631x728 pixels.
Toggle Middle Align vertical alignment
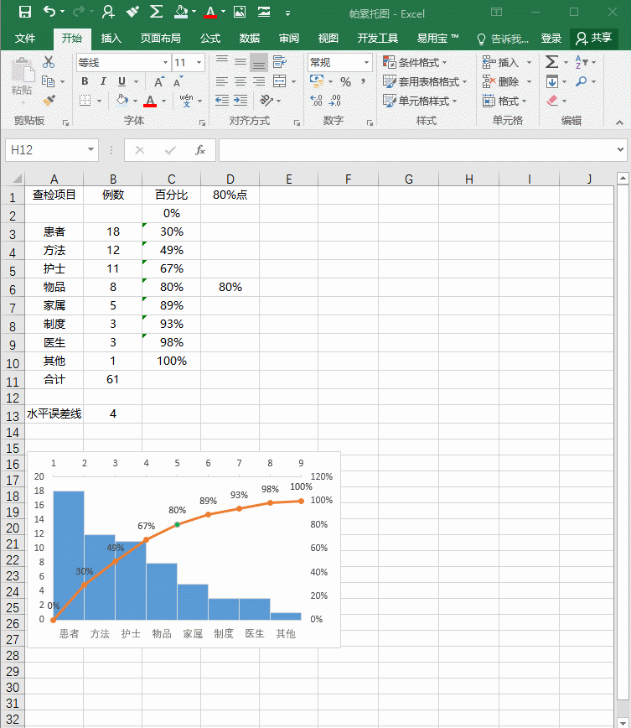(241, 62)
